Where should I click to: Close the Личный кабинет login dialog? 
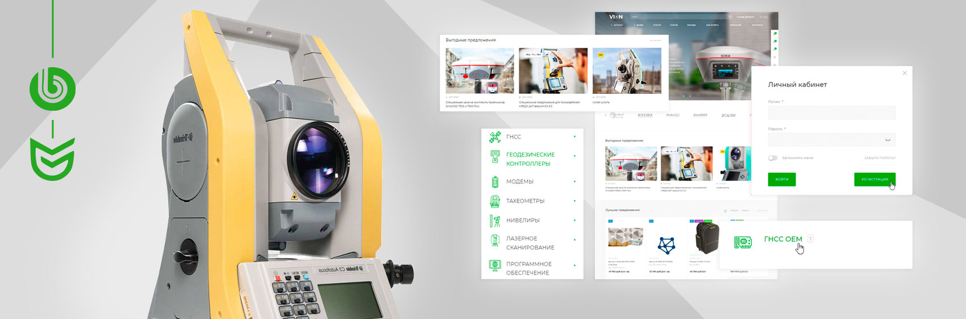[x=905, y=73]
